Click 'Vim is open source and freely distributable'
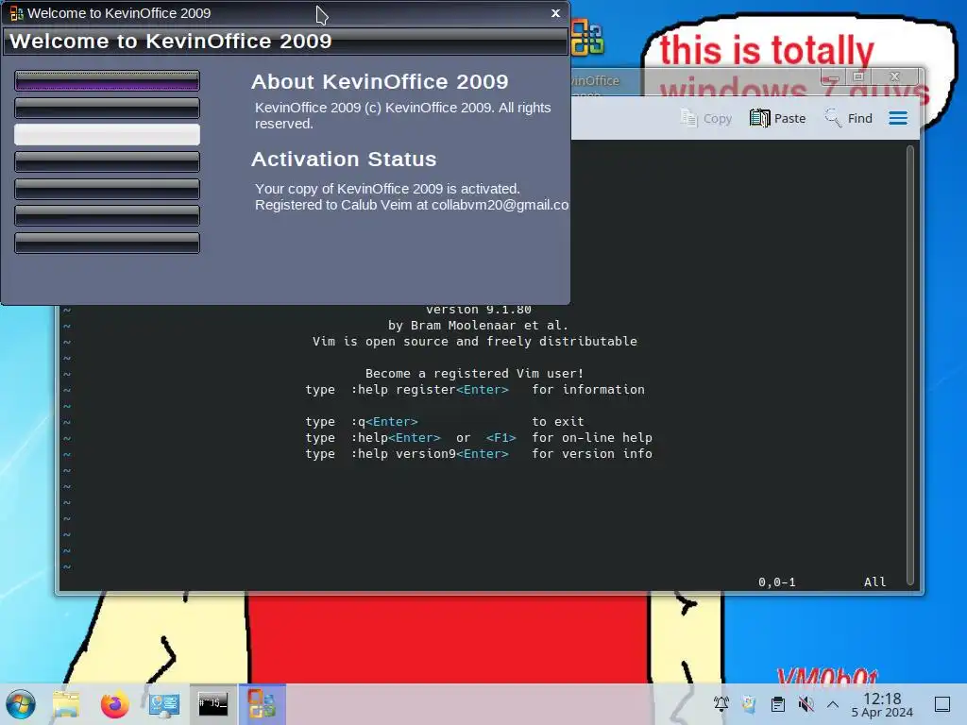The image size is (967, 725). pos(475,342)
